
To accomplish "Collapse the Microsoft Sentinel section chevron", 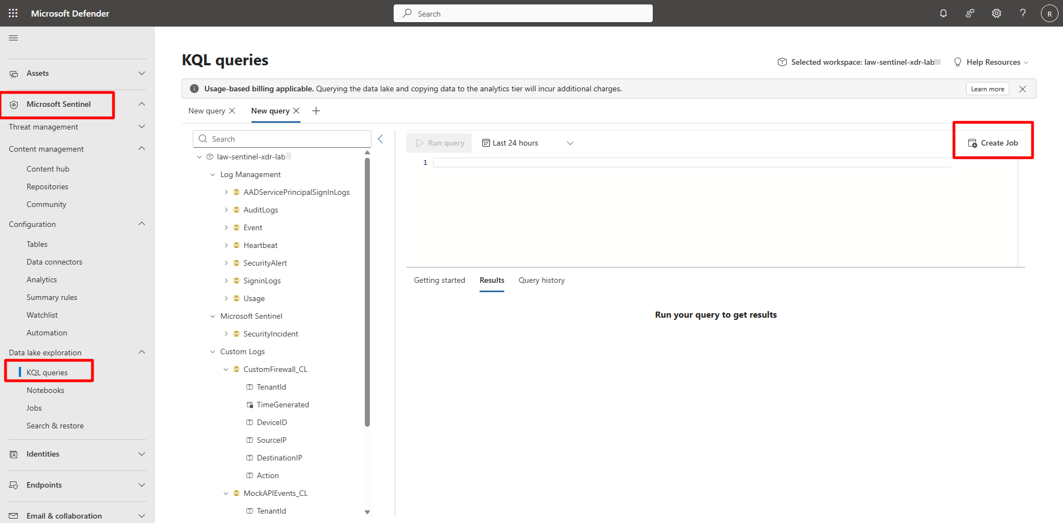I will point(142,104).
